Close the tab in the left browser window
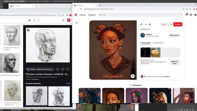Viewport: 197px width, 111px height. pos(33,6)
